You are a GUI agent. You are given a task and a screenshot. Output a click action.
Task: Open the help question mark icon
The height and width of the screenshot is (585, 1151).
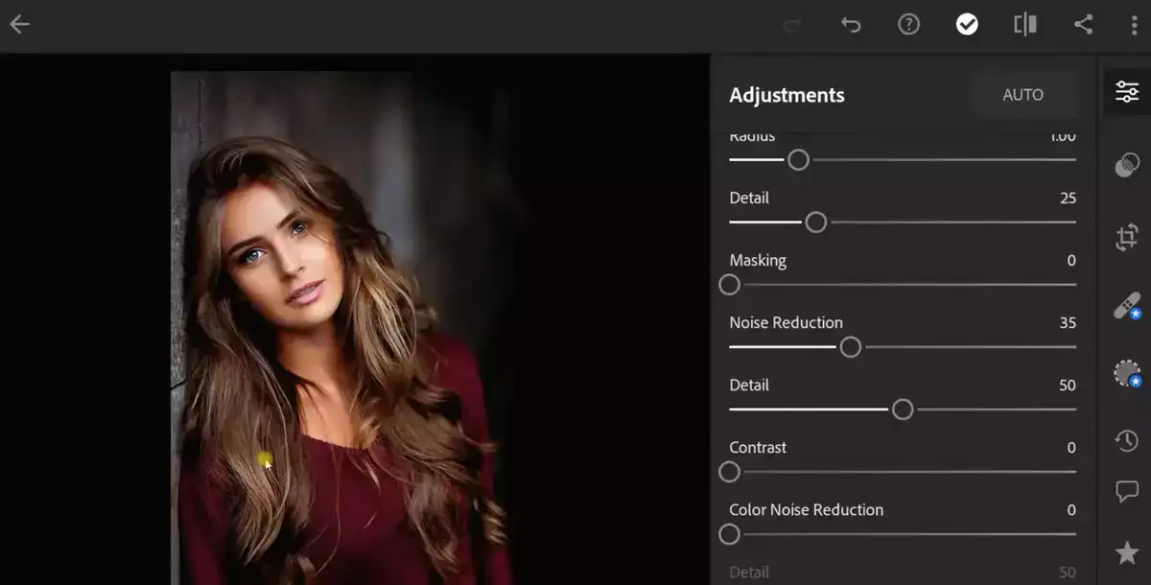[x=908, y=24]
